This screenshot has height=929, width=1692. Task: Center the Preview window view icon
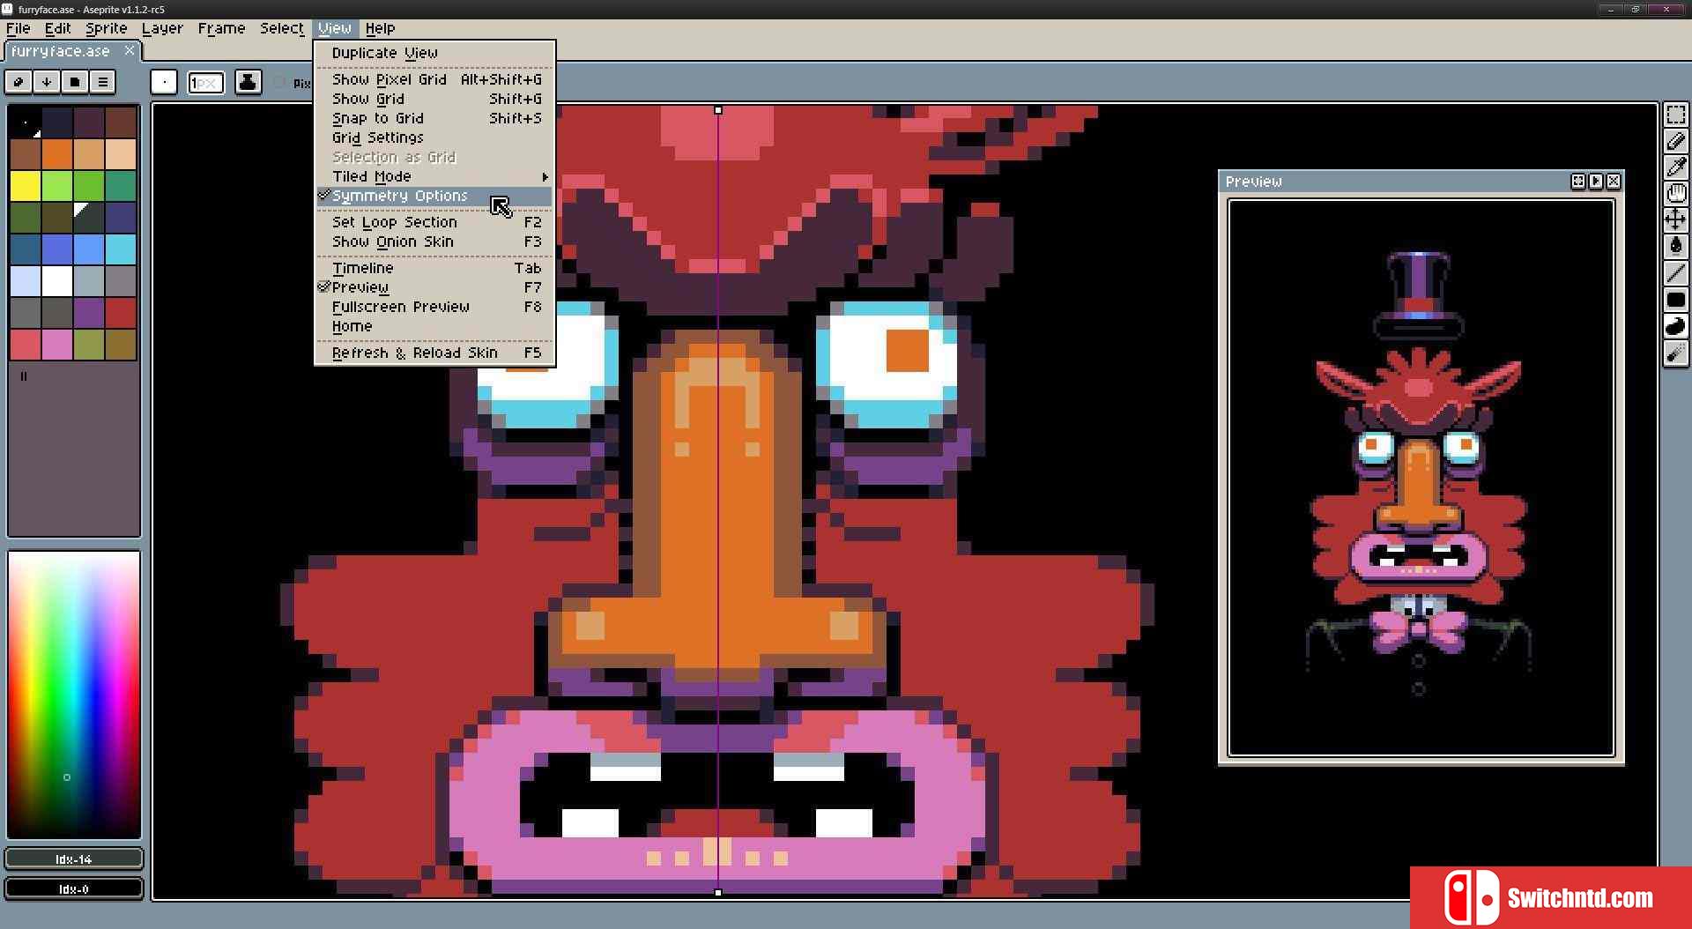(1577, 181)
